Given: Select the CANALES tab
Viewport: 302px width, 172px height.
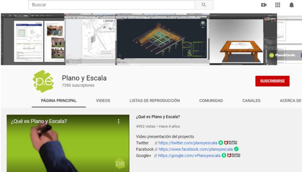Looking at the screenshot, I should tap(251, 101).
